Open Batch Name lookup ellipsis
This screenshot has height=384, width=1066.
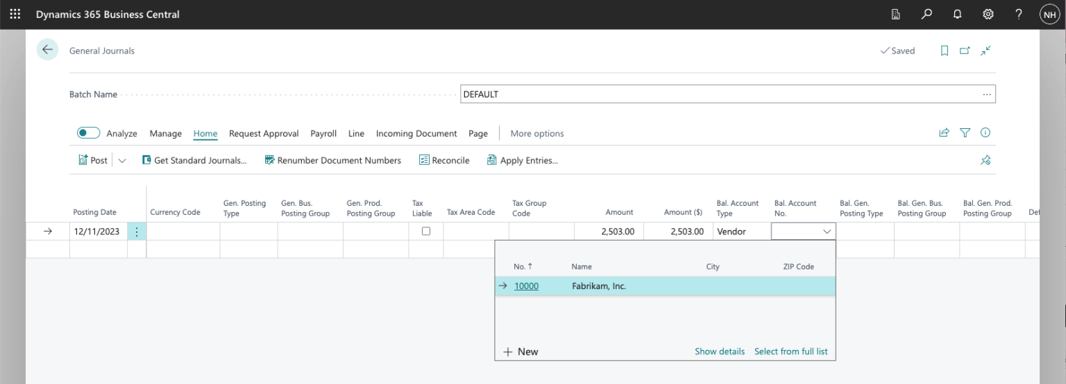pos(987,94)
